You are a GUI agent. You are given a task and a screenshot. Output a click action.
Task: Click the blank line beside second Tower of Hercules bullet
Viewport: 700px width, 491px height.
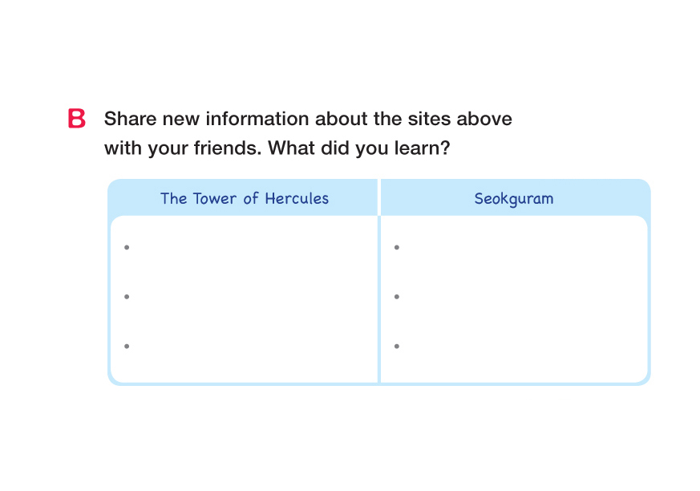point(249,297)
